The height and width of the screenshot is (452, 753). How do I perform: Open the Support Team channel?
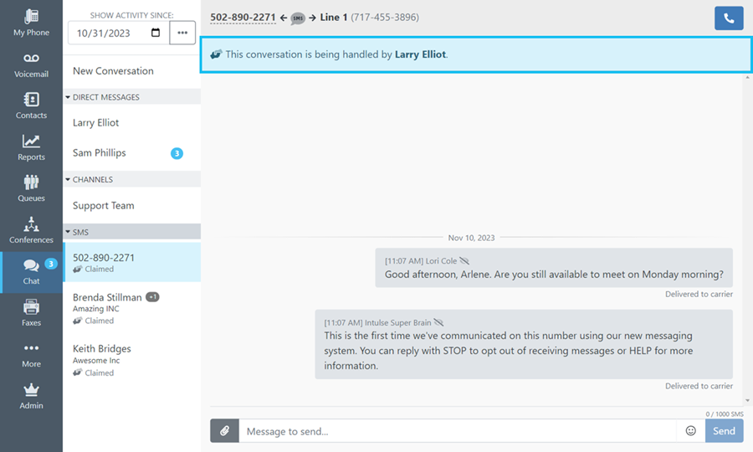point(103,206)
